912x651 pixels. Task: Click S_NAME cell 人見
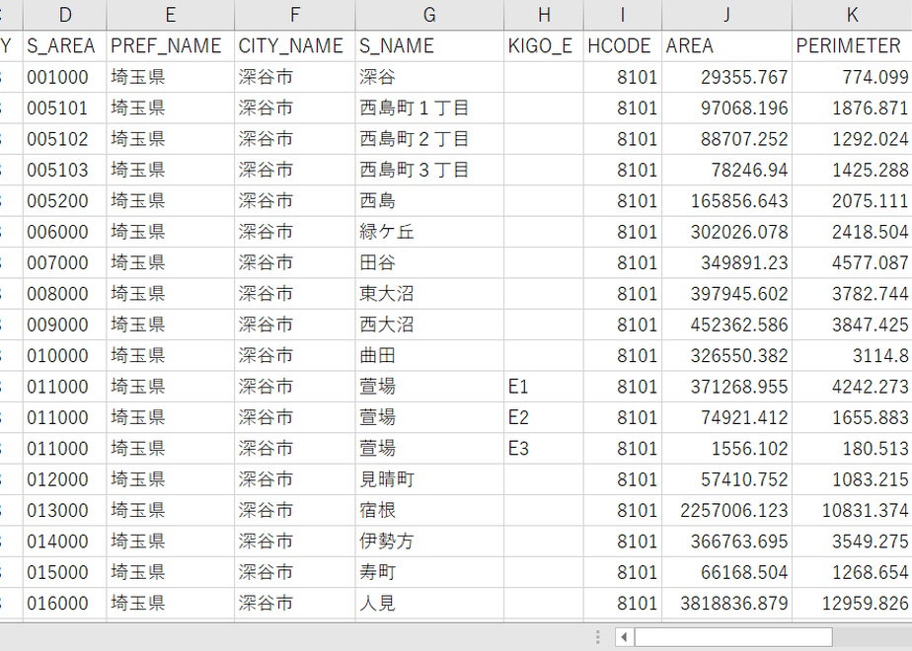click(x=429, y=603)
